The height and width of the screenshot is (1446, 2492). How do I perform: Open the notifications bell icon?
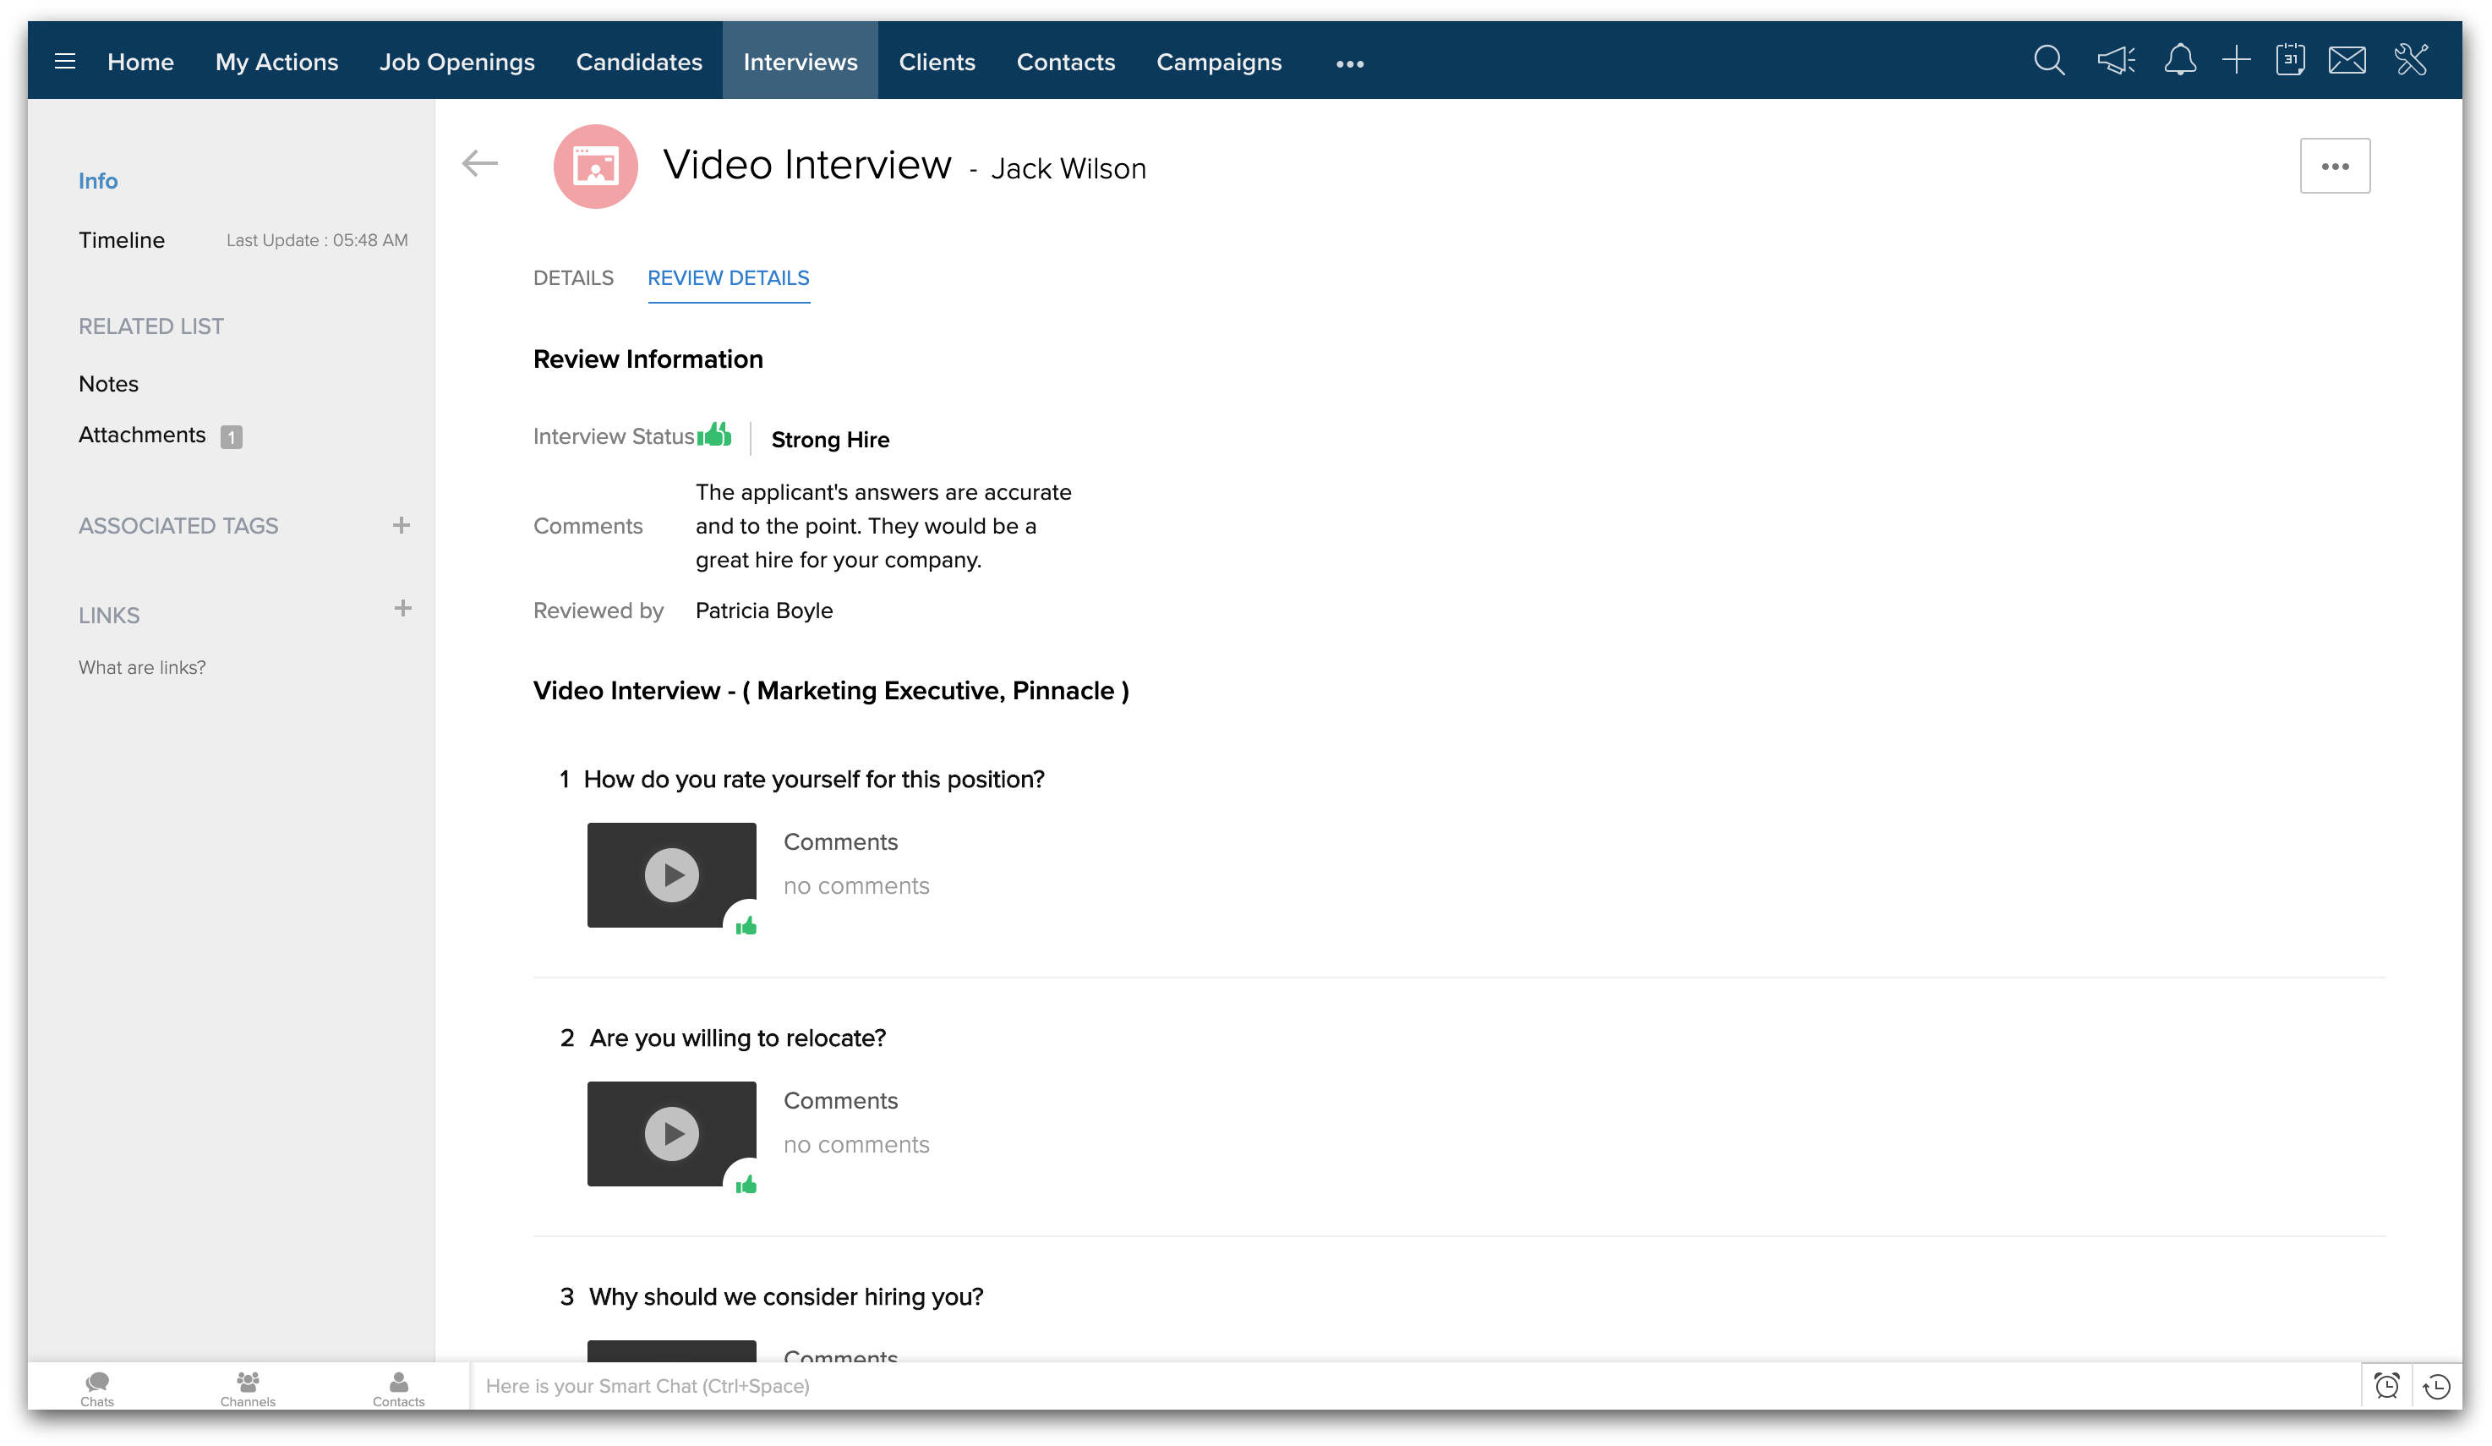click(2179, 62)
